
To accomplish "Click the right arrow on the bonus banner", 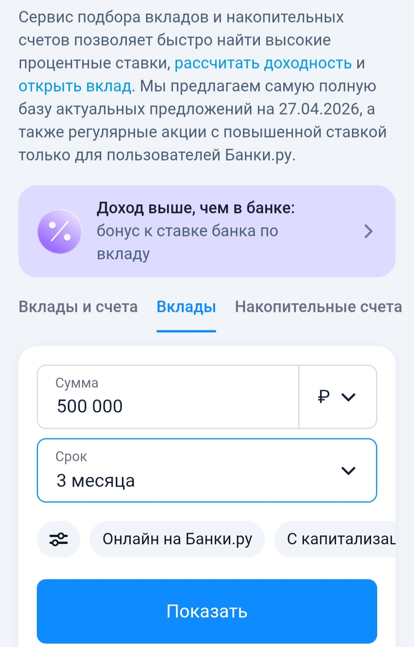I will tap(368, 231).
